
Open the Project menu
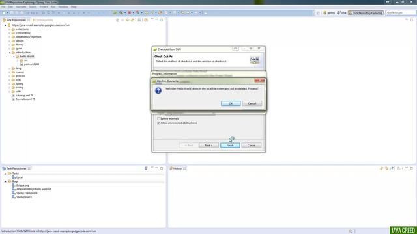[x=44, y=7]
